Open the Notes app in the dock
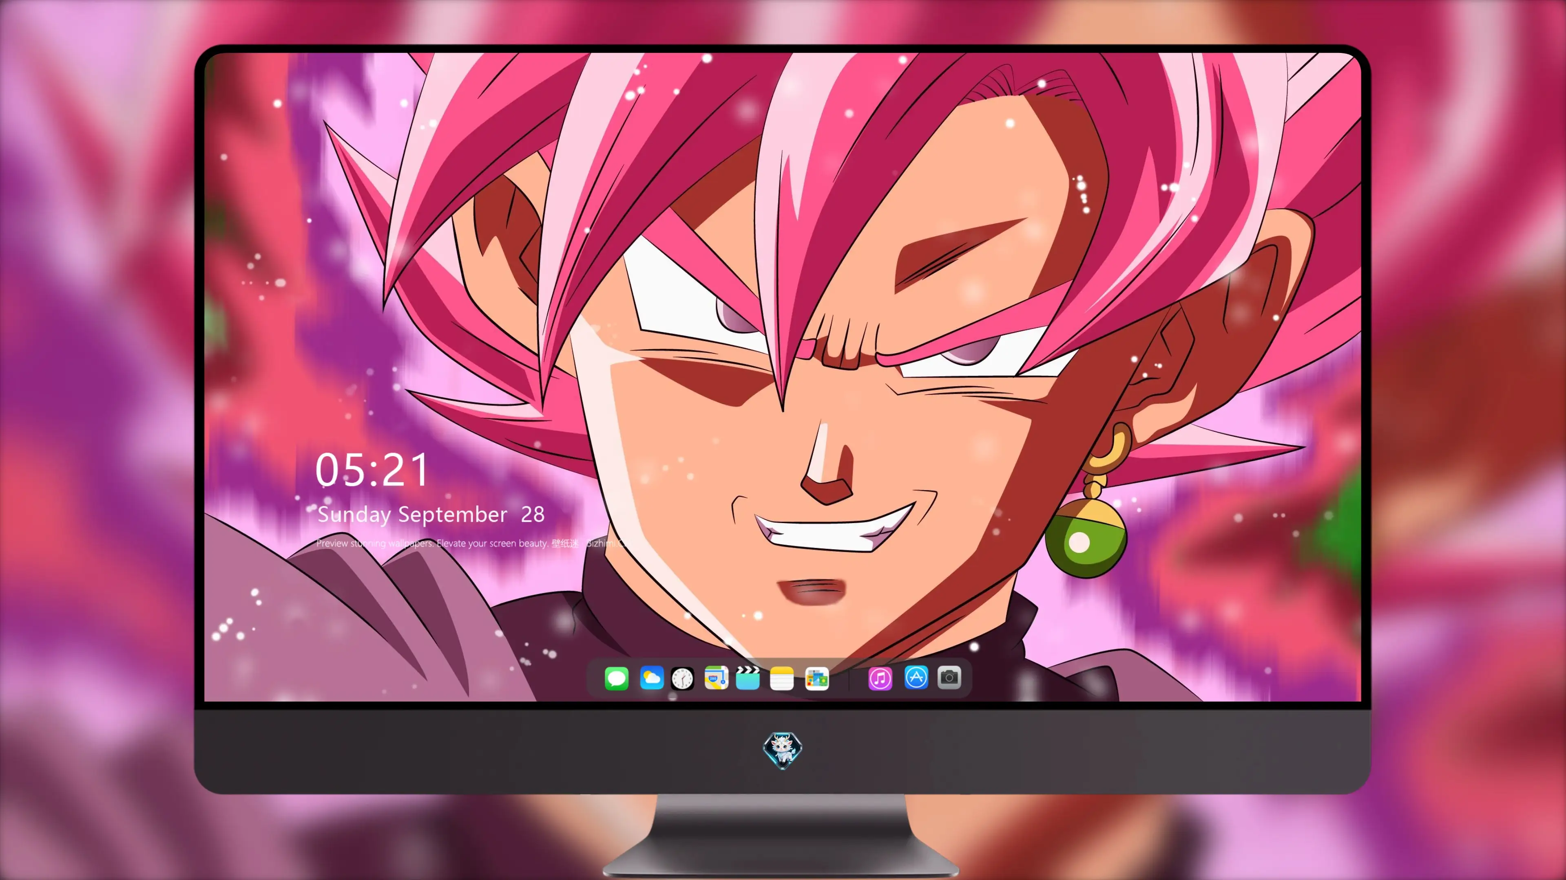 pos(782,678)
